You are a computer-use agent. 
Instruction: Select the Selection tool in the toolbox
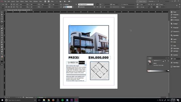(2, 12)
